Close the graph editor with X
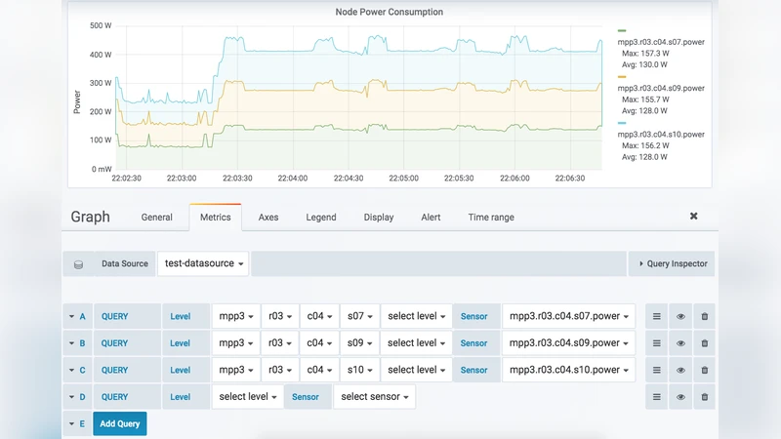This screenshot has width=781, height=439. coord(694,217)
